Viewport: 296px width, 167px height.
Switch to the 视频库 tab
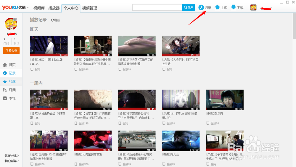[39, 8]
